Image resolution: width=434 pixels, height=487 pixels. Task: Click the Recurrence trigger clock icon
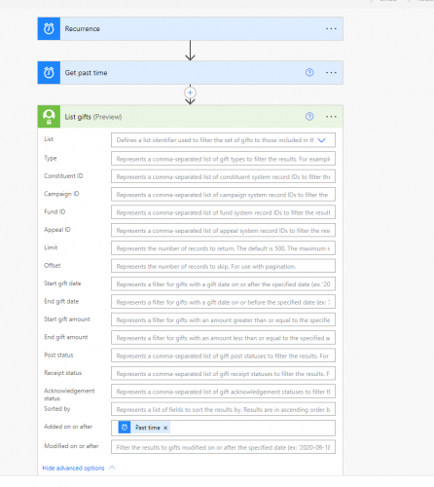coord(49,28)
